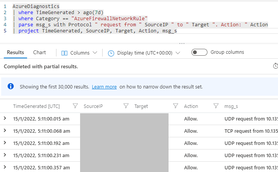The height and width of the screenshot is (172, 278).
Task: Expand the 5:11:00.068 am result row
Action: pos(5,131)
